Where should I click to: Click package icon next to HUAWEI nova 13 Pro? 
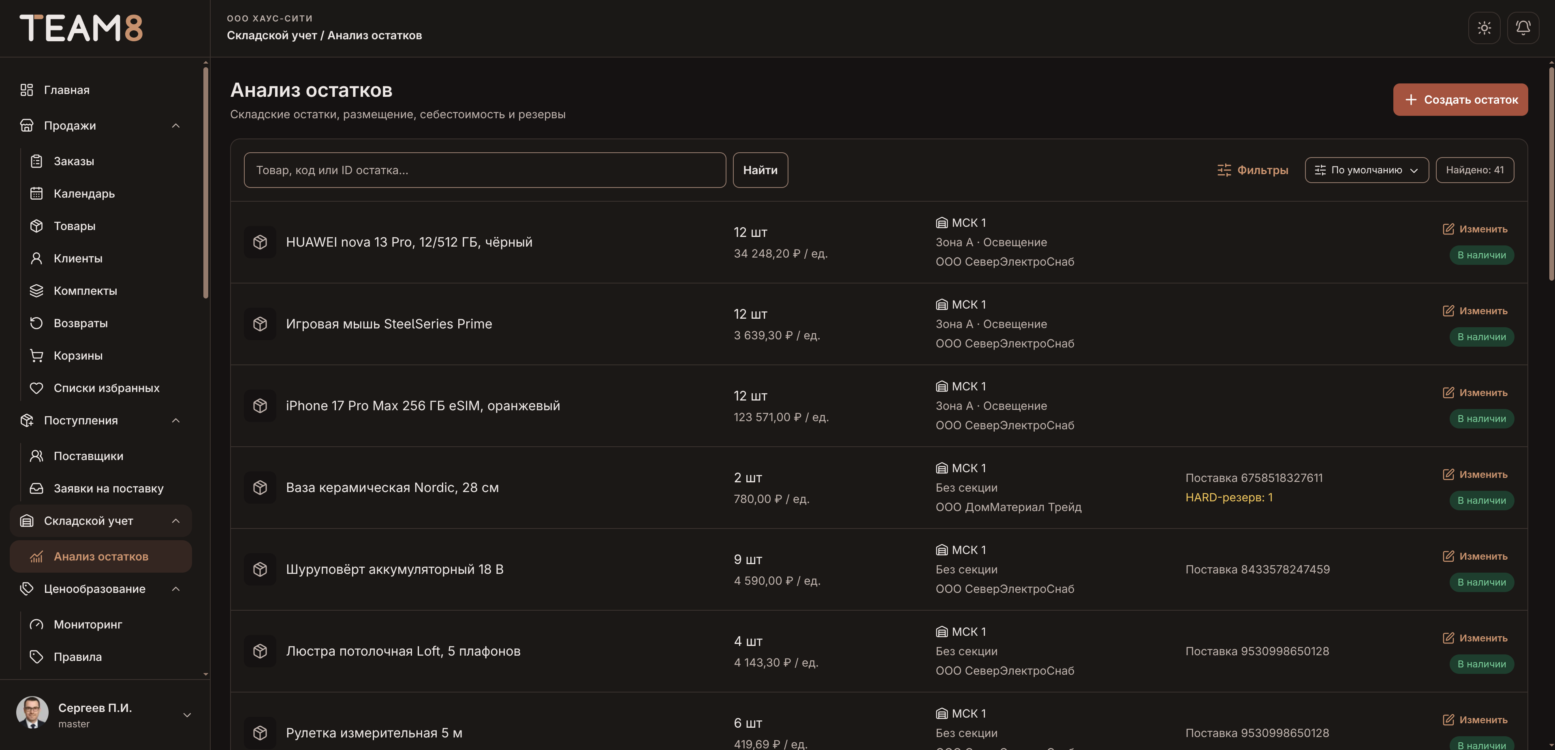tap(260, 242)
